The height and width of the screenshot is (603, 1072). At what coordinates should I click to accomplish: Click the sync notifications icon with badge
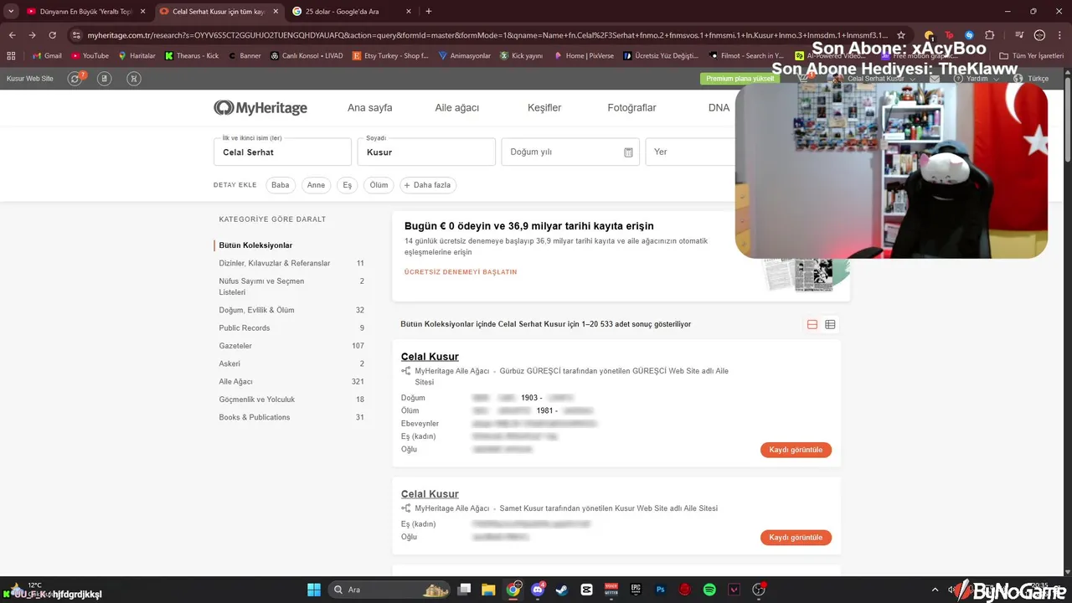pyautogui.click(x=75, y=79)
